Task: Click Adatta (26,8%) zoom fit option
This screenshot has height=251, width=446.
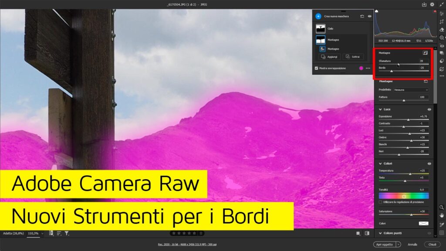Action: 14,234
